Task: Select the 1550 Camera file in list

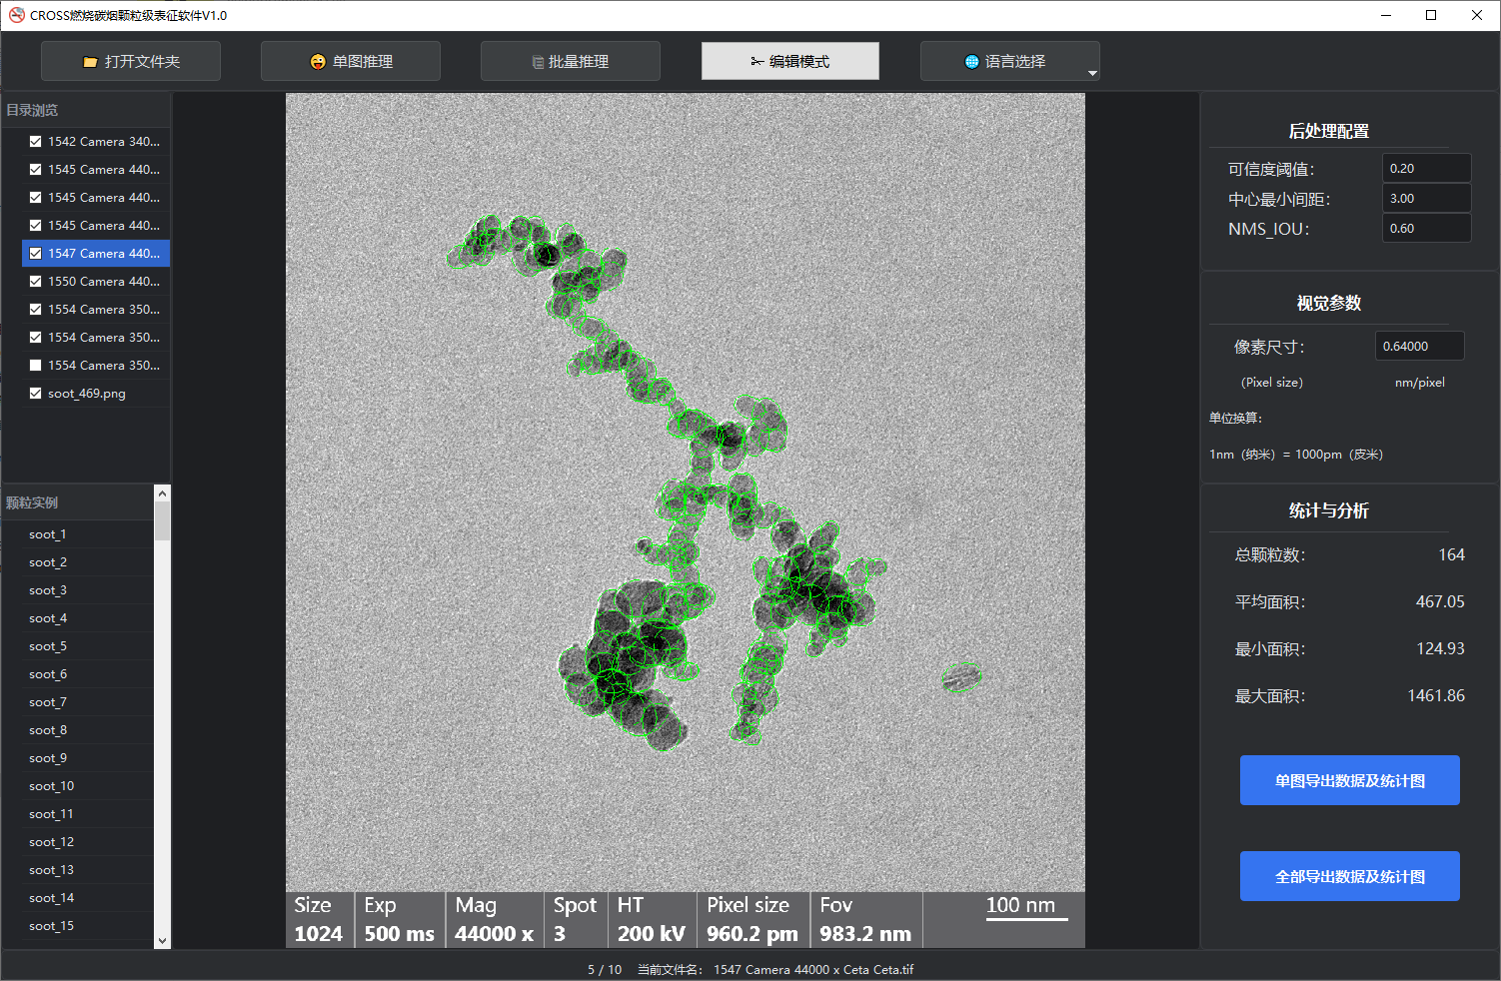Action: pos(103,282)
